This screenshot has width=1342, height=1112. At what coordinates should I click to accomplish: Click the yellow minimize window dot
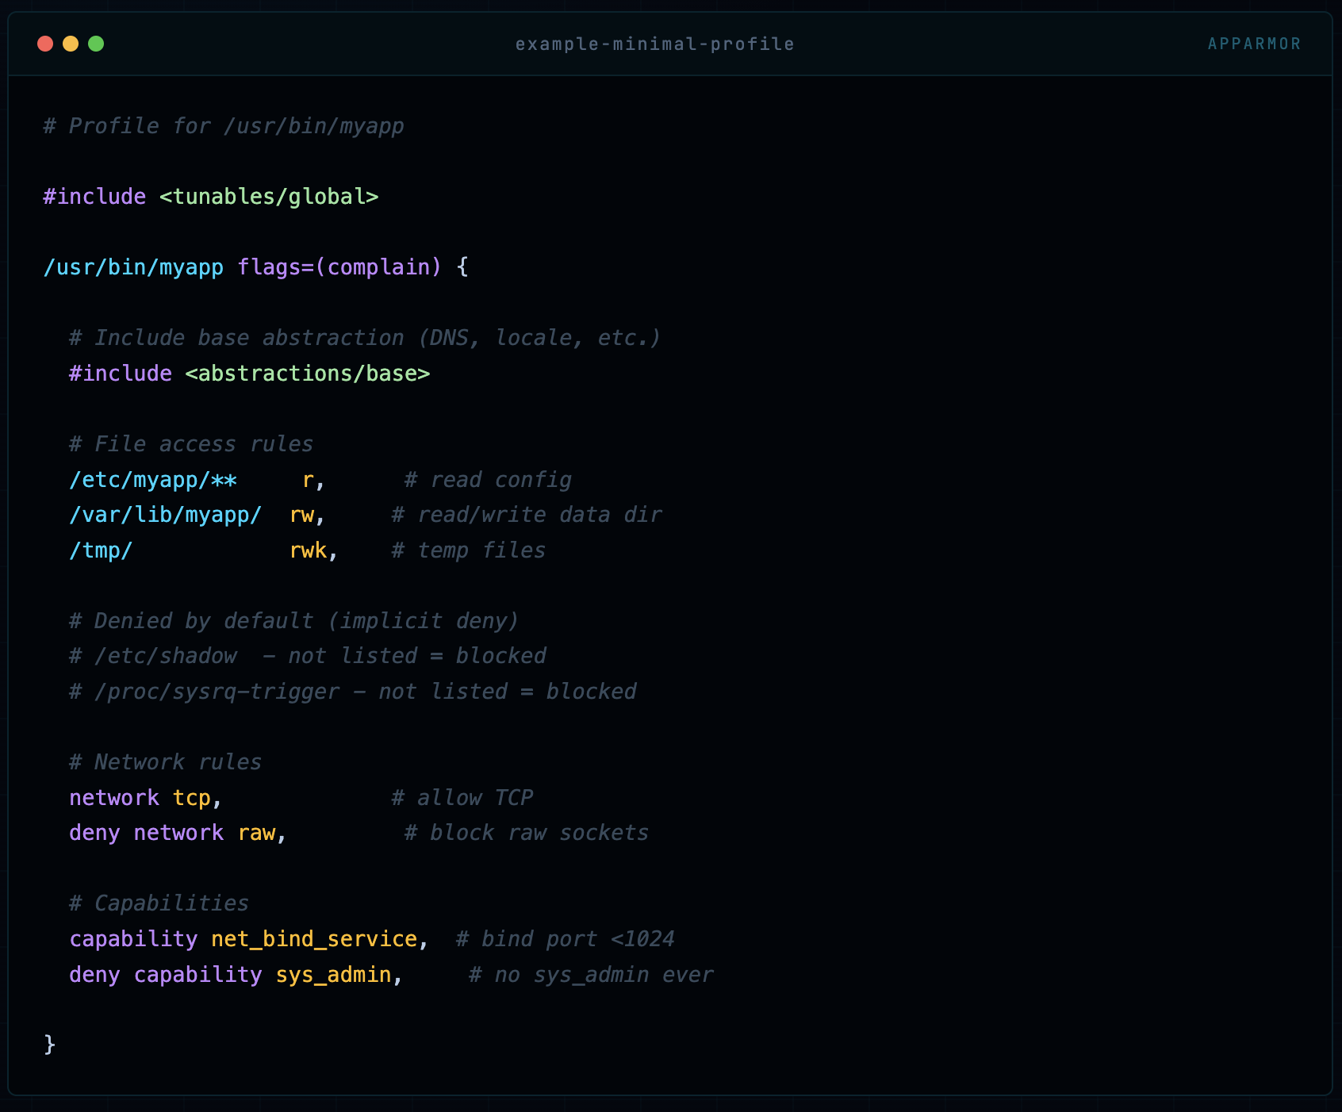click(71, 44)
